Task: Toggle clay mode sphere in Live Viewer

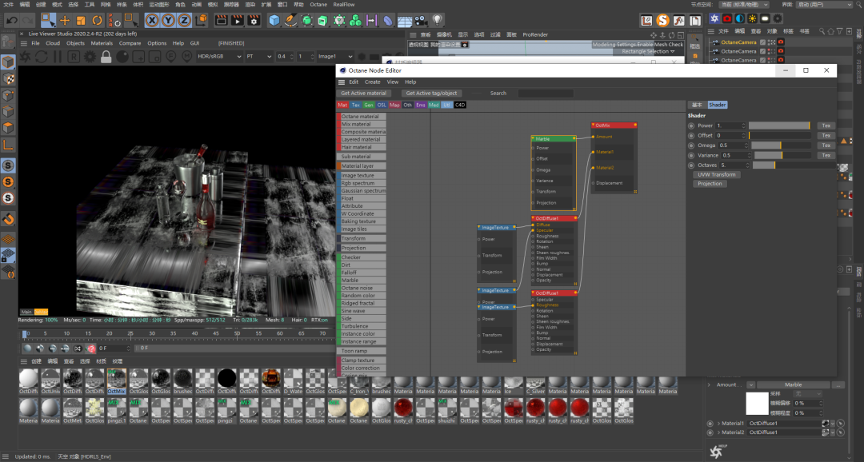Action: pyautogui.click(x=122, y=56)
